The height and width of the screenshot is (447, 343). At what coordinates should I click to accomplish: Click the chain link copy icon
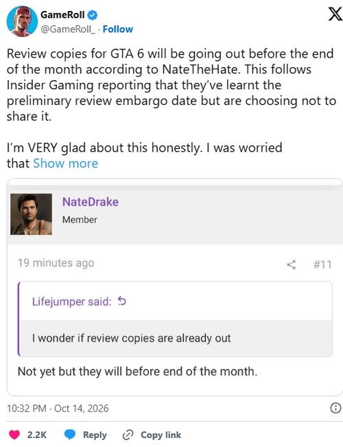click(x=128, y=435)
